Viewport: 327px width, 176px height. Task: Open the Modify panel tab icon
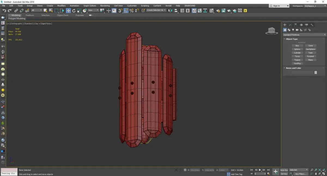pos(290,25)
